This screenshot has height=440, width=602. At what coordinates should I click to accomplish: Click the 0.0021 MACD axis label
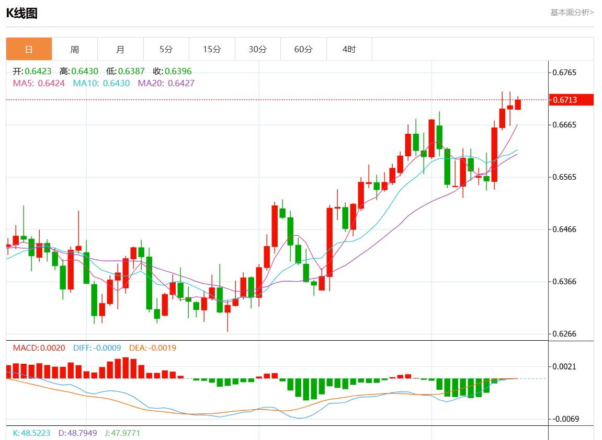(564, 367)
